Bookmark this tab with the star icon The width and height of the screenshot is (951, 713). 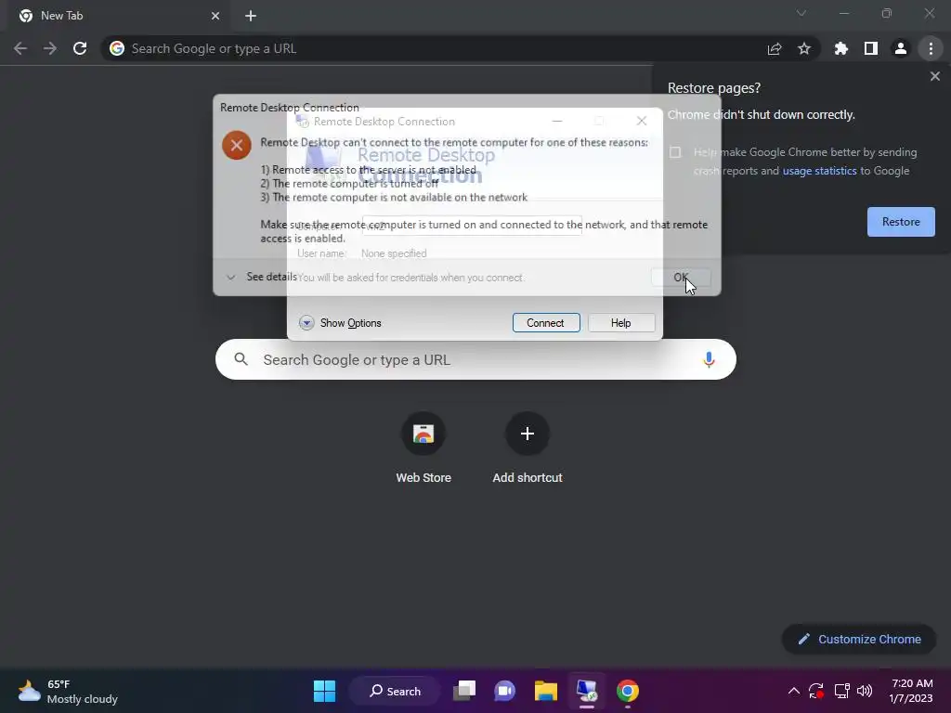[x=804, y=48]
